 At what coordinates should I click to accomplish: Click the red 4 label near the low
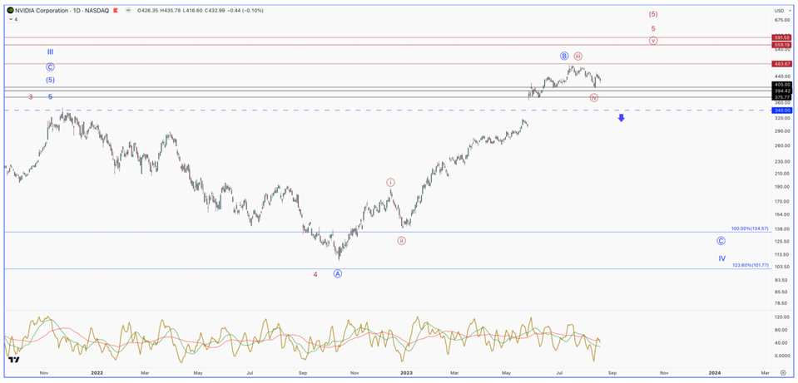[x=315, y=274]
